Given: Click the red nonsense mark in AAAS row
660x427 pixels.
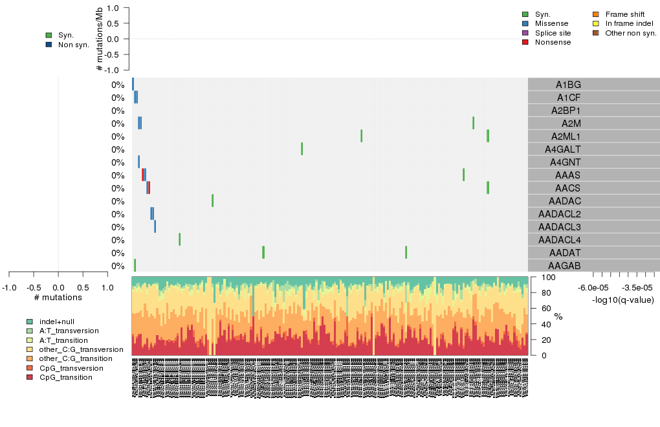Looking at the screenshot, I should tap(142, 175).
